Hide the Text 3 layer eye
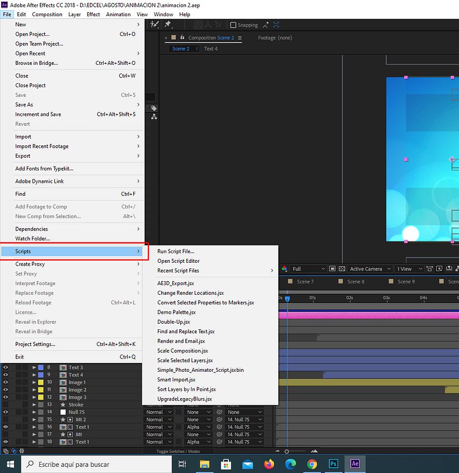 6,367
